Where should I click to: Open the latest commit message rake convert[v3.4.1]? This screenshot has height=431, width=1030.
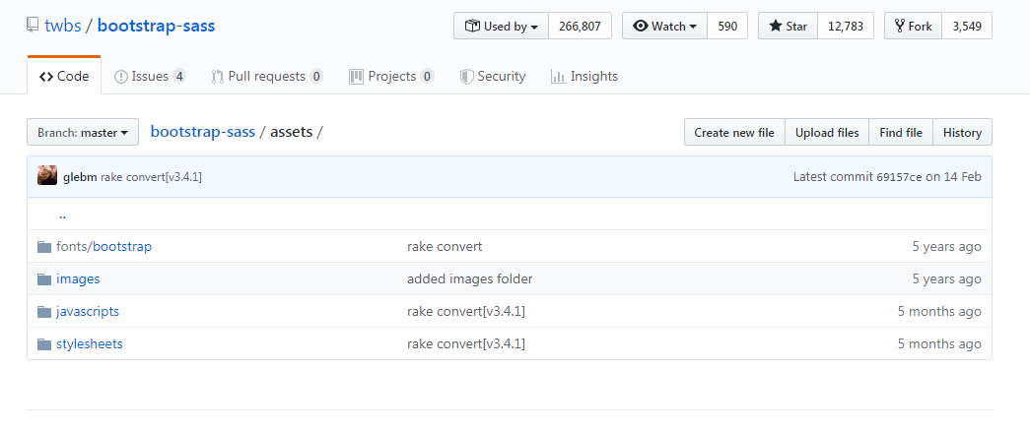tap(151, 177)
